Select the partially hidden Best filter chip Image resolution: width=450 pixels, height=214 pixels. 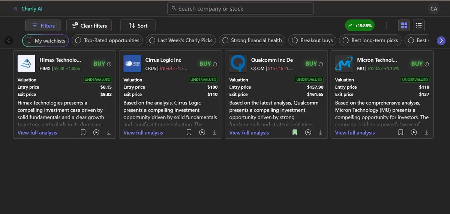point(418,40)
